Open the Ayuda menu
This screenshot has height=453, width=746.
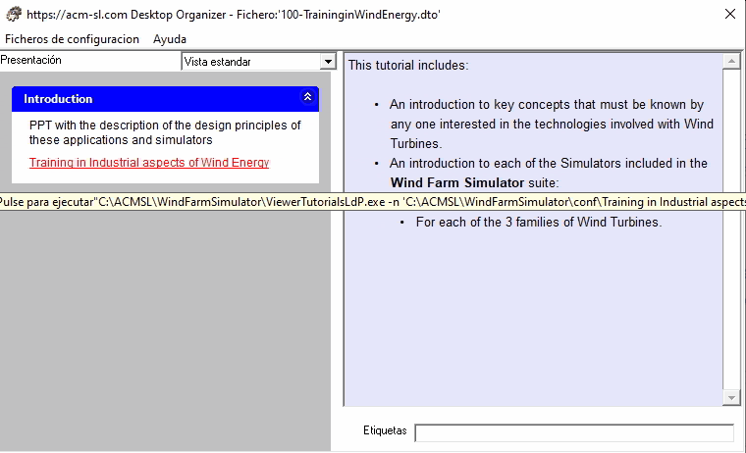tap(170, 39)
